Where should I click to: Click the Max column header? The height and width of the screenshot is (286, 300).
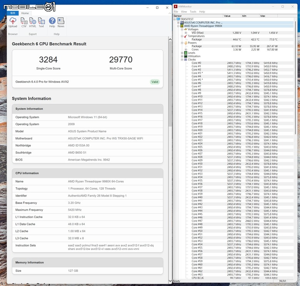[268, 16]
